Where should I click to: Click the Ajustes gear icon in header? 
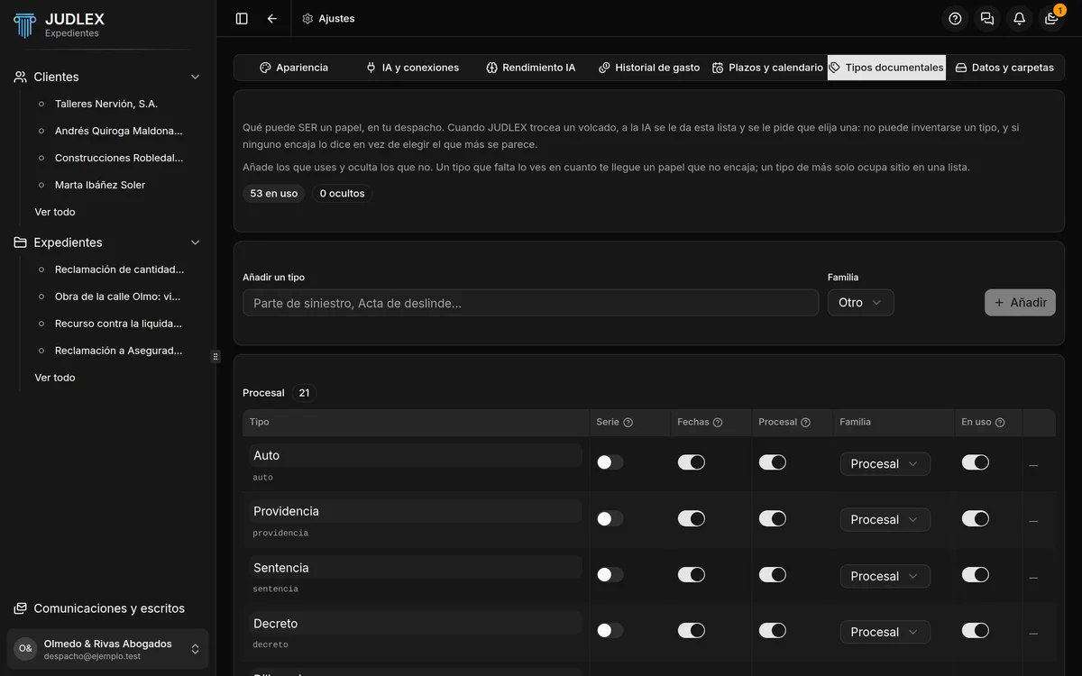[307, 18]
